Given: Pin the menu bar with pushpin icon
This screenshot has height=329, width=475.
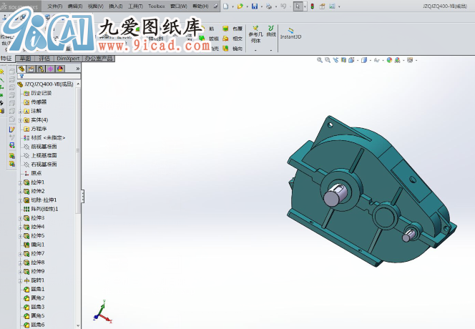Looking at the screenshot, I should (215, 6).
